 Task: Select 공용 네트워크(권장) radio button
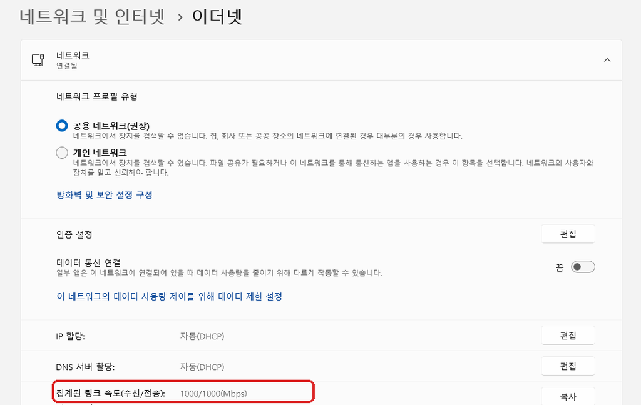62,126
